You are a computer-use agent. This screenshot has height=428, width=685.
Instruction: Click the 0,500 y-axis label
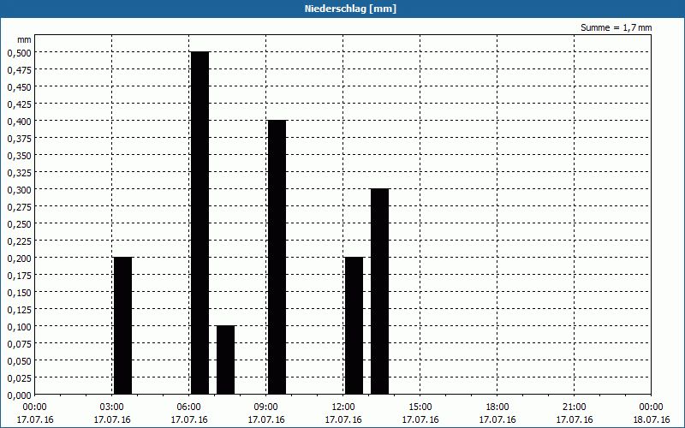(19, 52)
